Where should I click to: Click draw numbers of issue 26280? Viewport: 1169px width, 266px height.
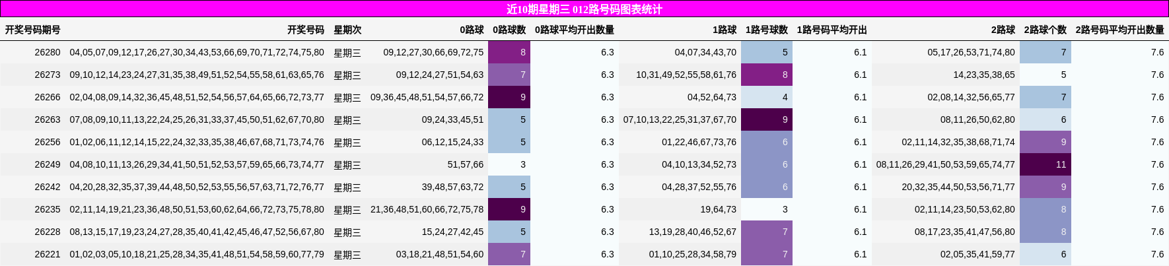pyautogui.click(x=197, y=52)
